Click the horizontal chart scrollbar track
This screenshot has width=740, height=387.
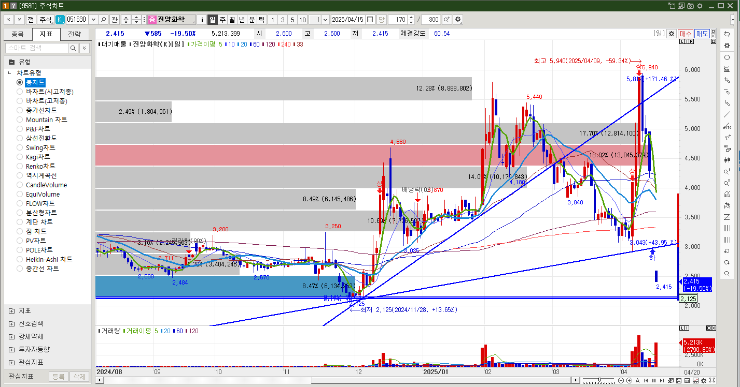337,381
